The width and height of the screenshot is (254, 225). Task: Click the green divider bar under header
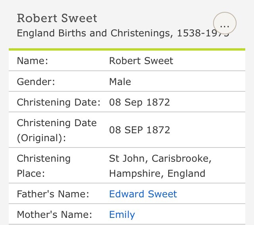click(127, 49)
